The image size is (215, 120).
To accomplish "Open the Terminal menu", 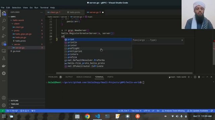I will (x=44, y=8).
